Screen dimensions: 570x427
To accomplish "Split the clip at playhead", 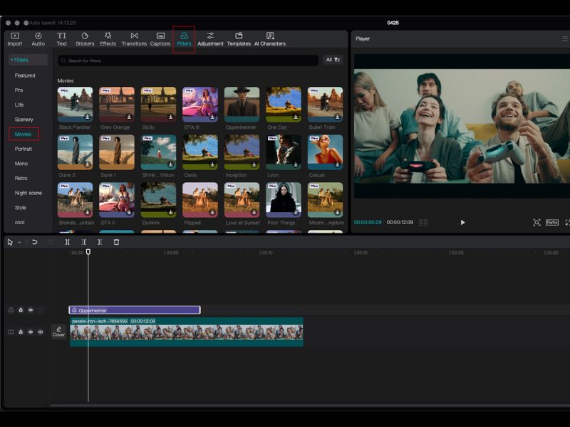I will pyautogui.click(x=67, y=242).
